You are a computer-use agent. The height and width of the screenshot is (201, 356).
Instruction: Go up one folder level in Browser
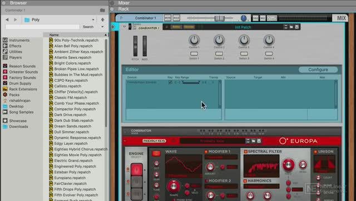click(x=102, y=20)
